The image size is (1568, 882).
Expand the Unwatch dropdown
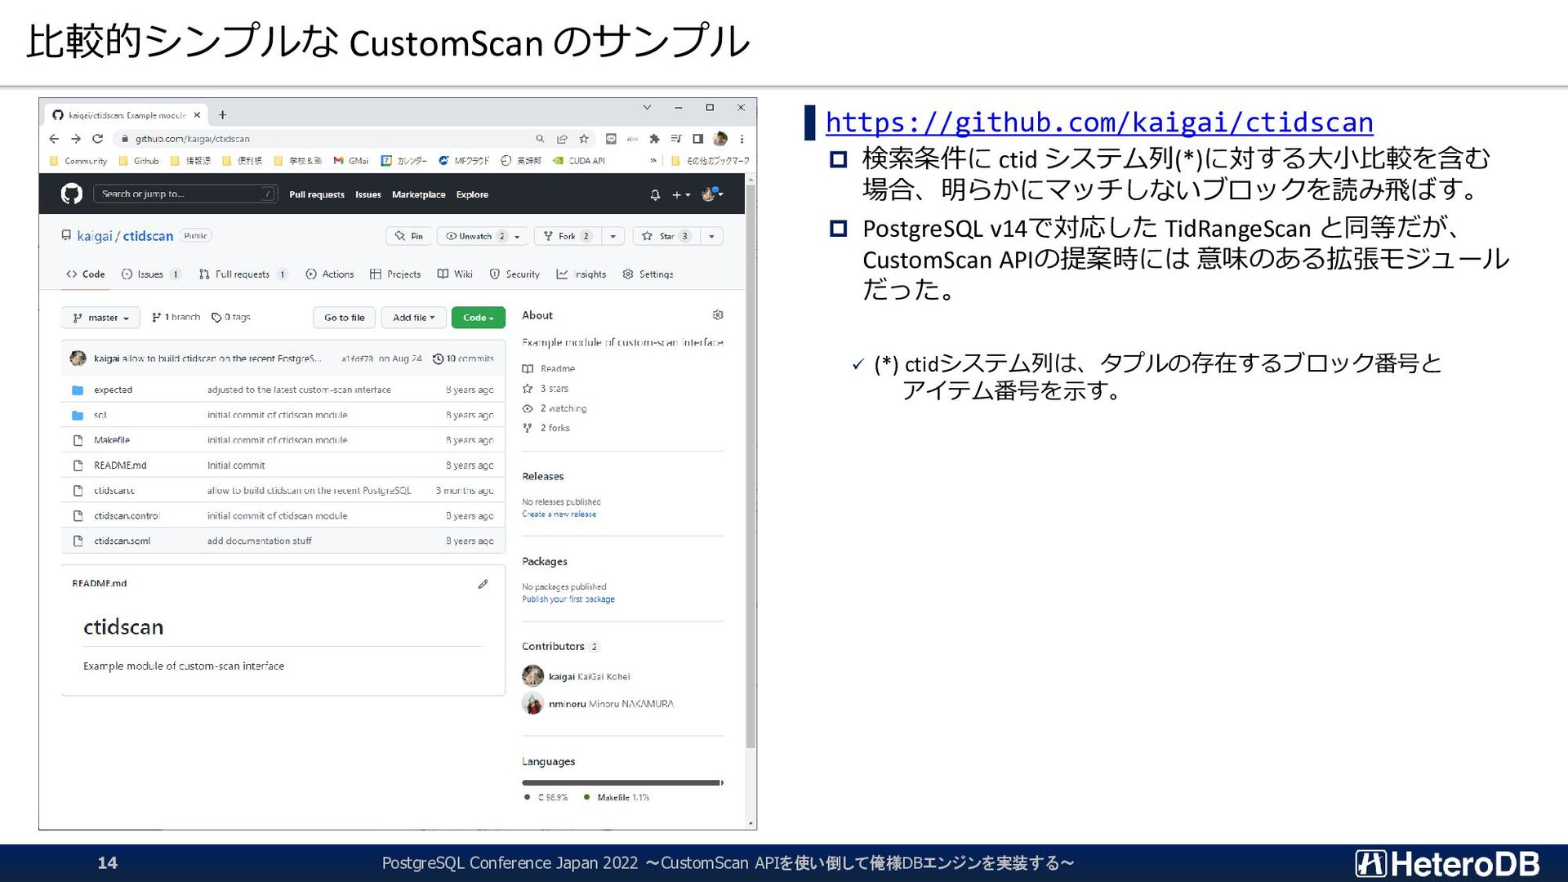[x=483, y=236]
